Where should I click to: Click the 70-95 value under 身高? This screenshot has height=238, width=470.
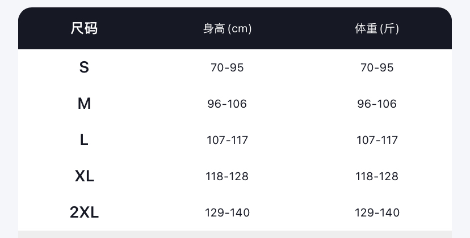click(x=227, y=67)
